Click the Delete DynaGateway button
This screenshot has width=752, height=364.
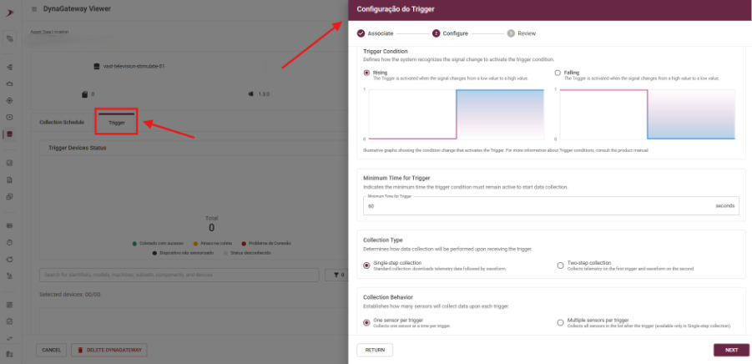click(109, 350)
